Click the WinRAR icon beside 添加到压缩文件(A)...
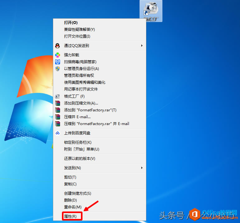The image size is (240, 223). click(58, 103)
